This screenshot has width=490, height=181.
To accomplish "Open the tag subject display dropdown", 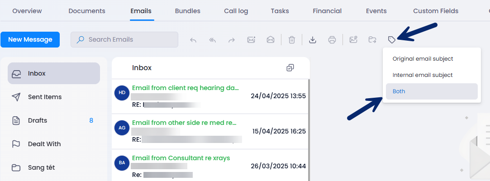I will pyautogui.click(x=391, y=40).
